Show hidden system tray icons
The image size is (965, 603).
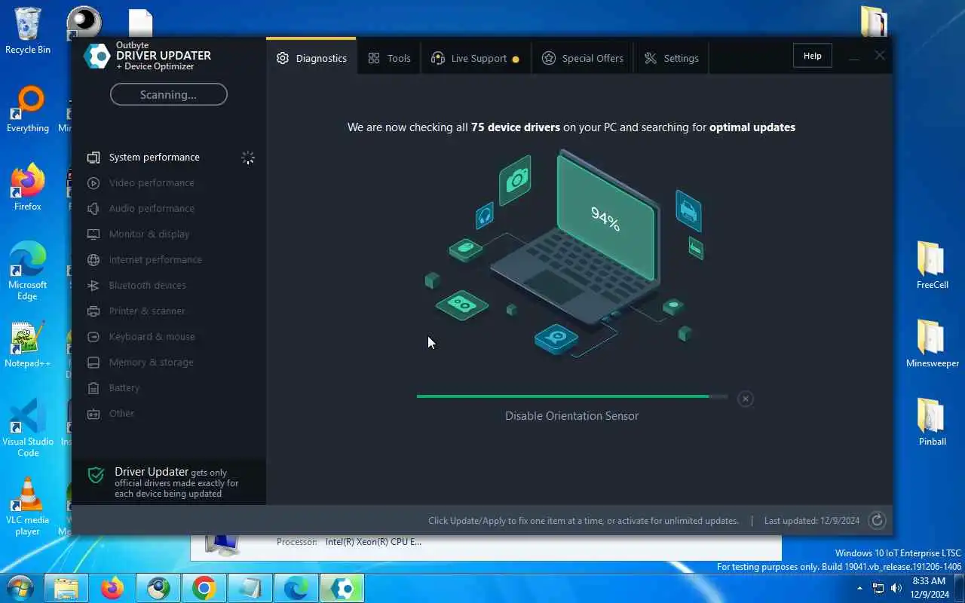pos(860,588)
